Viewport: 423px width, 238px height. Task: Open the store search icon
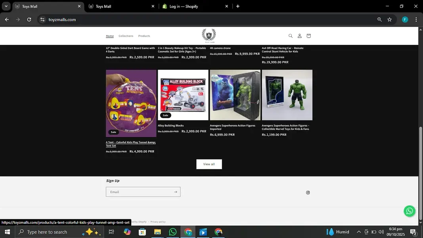[x=290, y=36]
